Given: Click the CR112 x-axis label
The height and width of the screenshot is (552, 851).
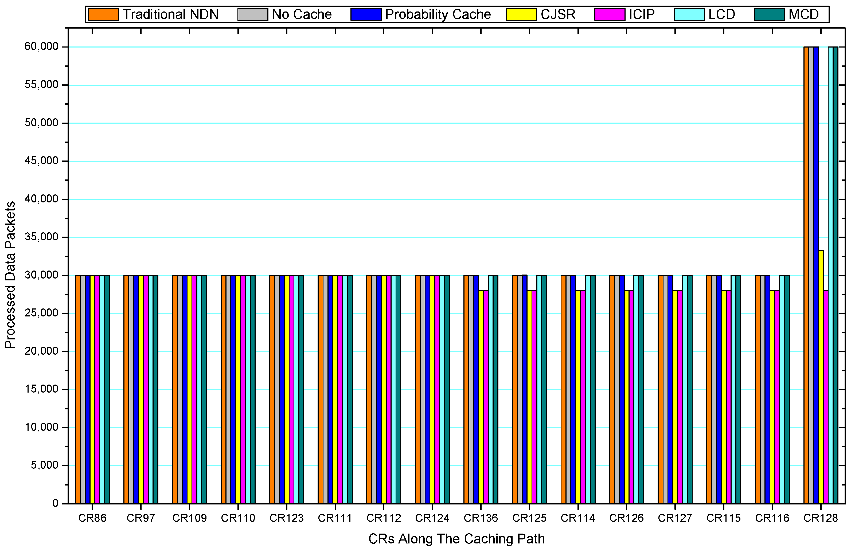Looking at the screenshot, I should [383, 518].
